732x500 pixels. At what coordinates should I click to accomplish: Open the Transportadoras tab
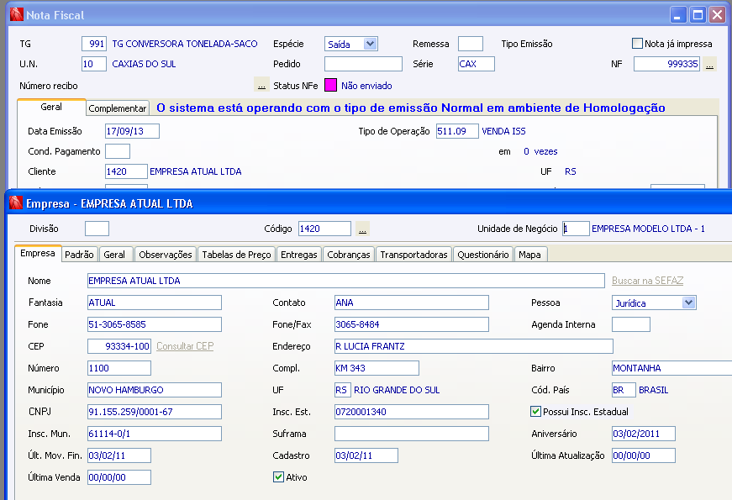coord(413,255)
